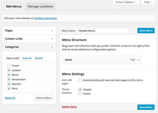Click the Delete Menu link

69,107
